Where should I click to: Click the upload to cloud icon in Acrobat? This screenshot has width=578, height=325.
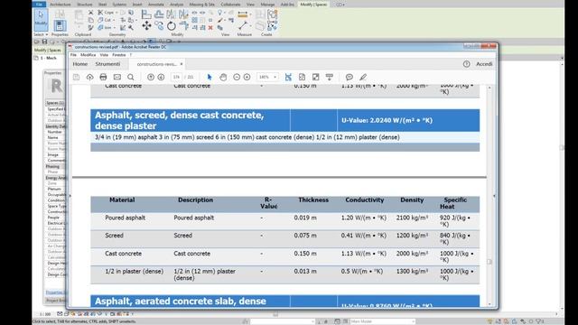(89, 77)
